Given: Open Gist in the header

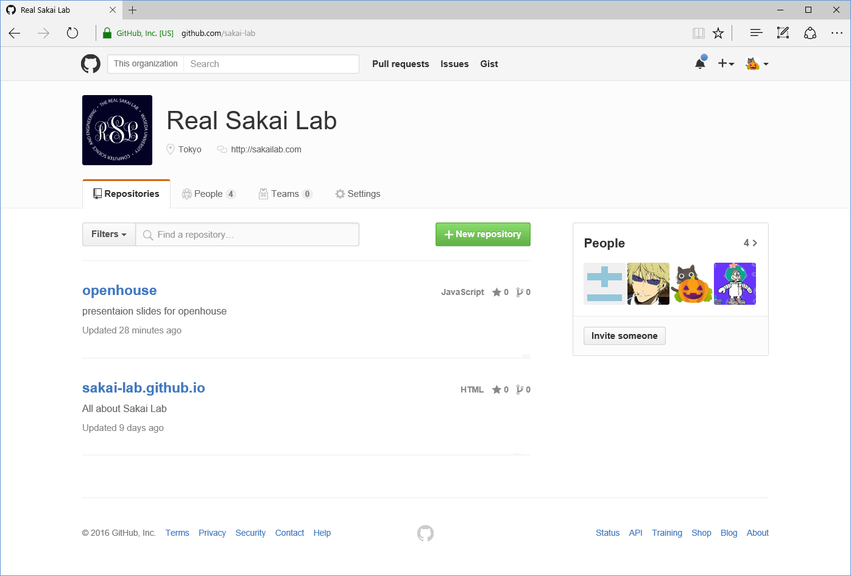Looking at the screenshot, I should pos(489,64).
